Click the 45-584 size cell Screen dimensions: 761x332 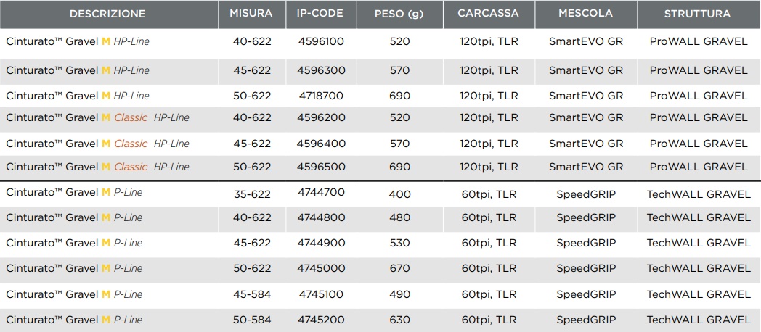252,294
